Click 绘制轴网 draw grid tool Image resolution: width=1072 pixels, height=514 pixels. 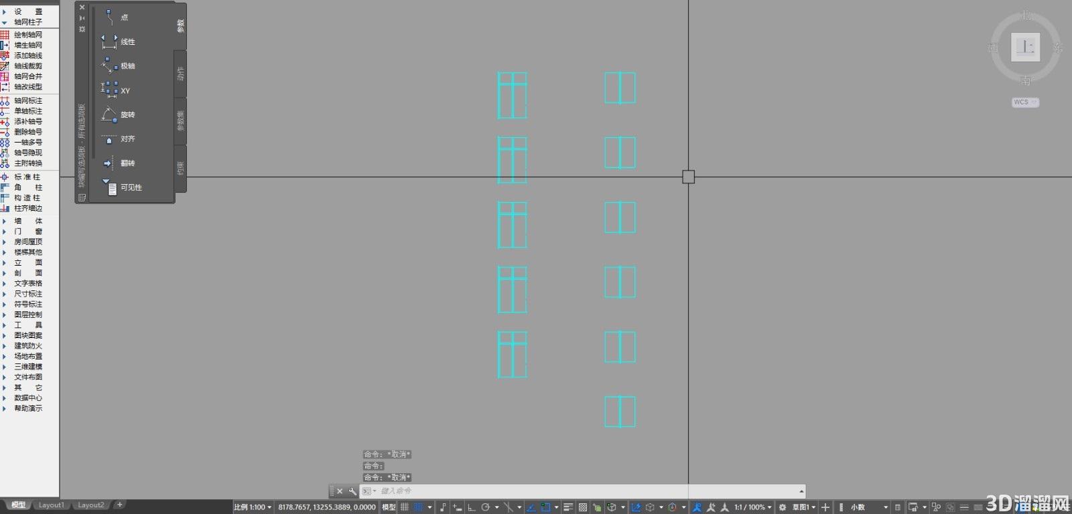click(x=21, y=35)
